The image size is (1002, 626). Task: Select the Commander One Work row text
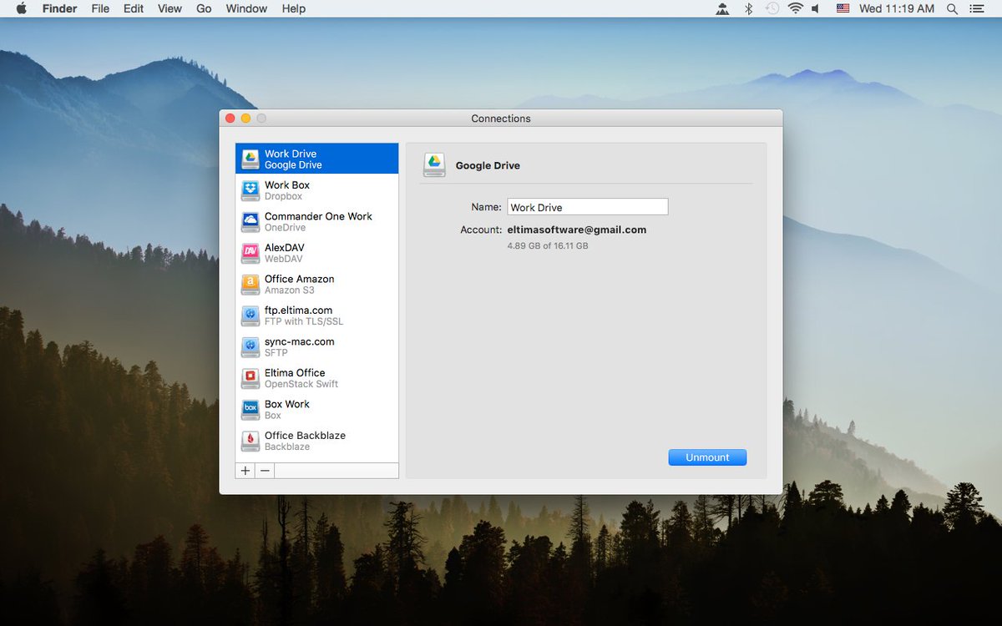pos(318,216)
